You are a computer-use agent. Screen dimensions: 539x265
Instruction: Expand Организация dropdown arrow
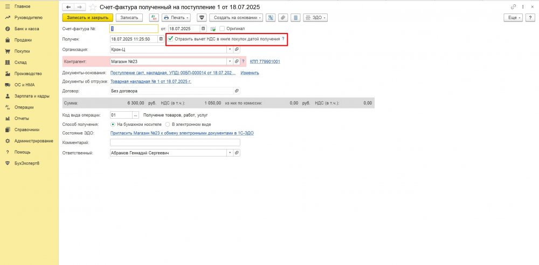click(230, 50)
